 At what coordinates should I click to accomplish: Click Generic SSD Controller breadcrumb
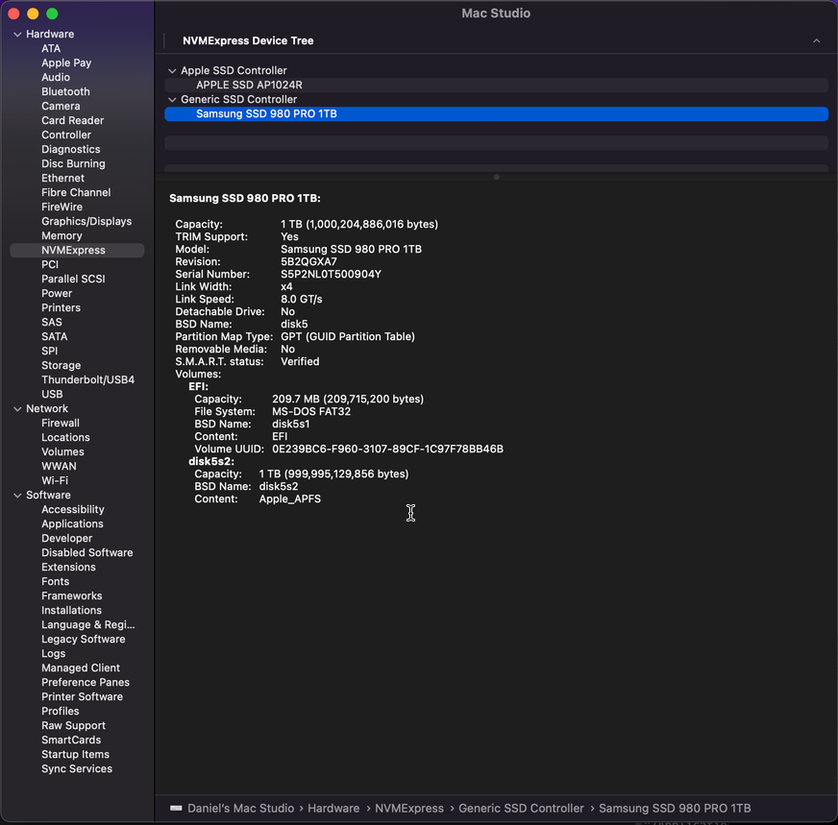click(521, 809)
